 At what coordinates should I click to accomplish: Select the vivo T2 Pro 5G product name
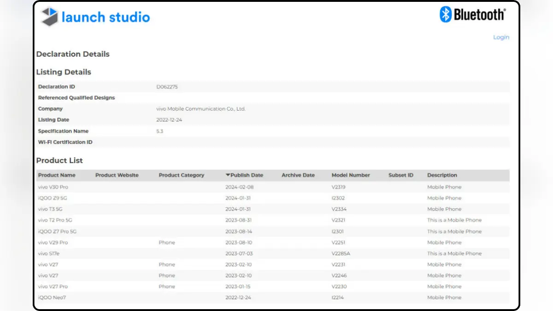tap(55, 220)
